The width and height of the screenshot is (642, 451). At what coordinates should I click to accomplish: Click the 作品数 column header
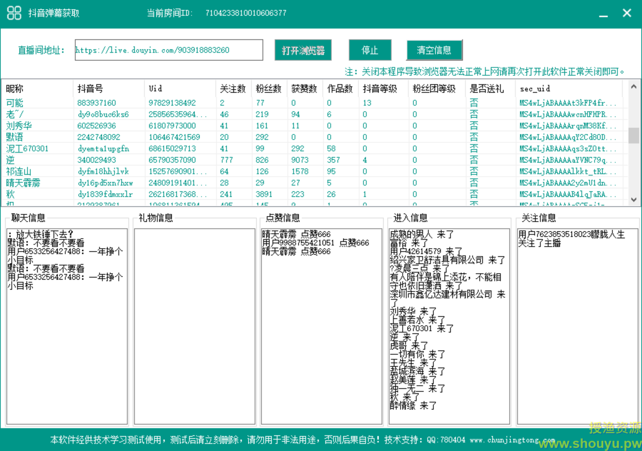(x=340, y=88)
